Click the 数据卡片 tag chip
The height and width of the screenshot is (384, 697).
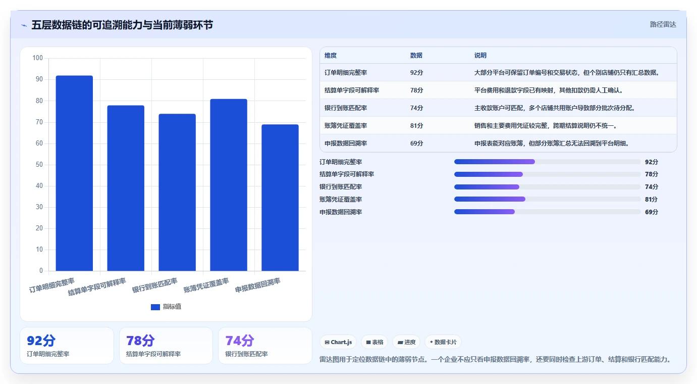(x=443, y=342)
